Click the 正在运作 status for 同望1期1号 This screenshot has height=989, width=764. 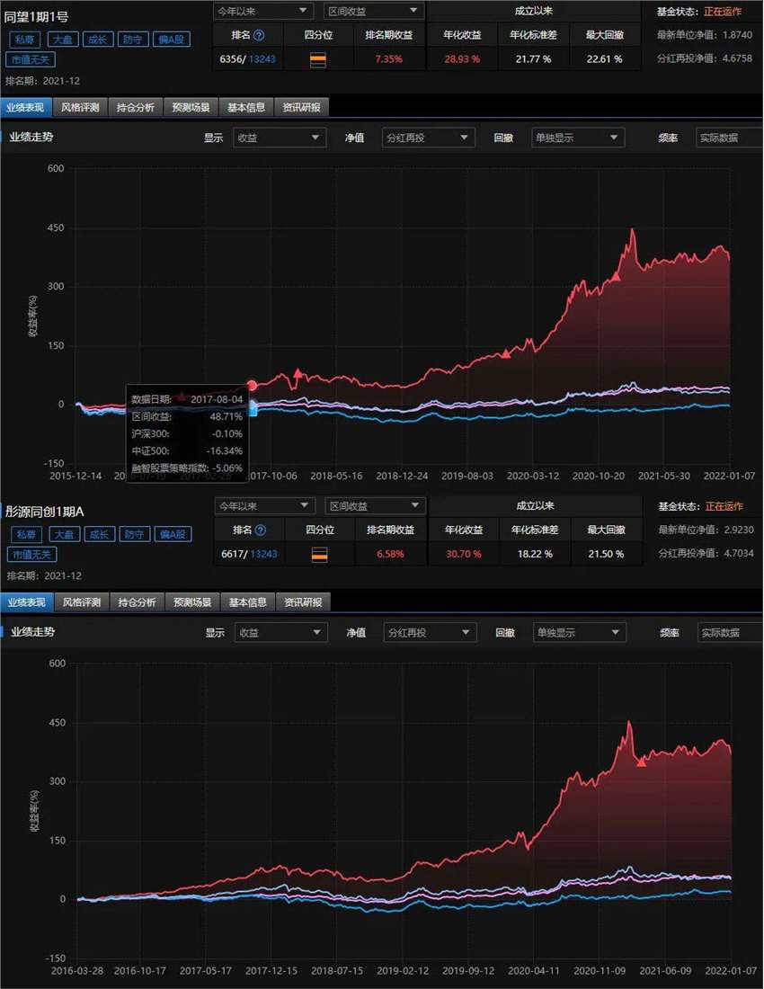point(723,12)
